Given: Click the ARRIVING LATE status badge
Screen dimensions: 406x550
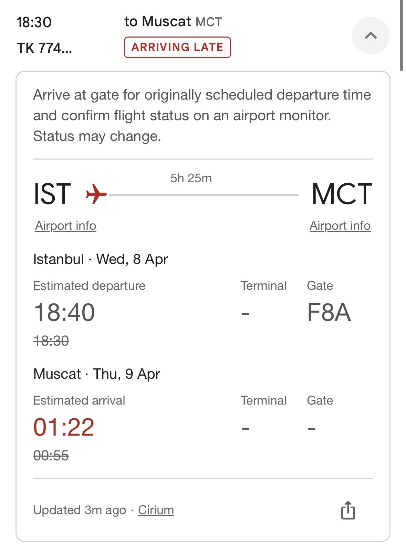Looking at the screenshot, I should point(177,47).
